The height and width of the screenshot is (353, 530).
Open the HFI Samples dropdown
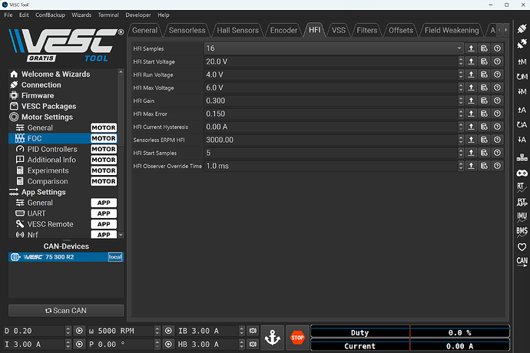point(333,48)
